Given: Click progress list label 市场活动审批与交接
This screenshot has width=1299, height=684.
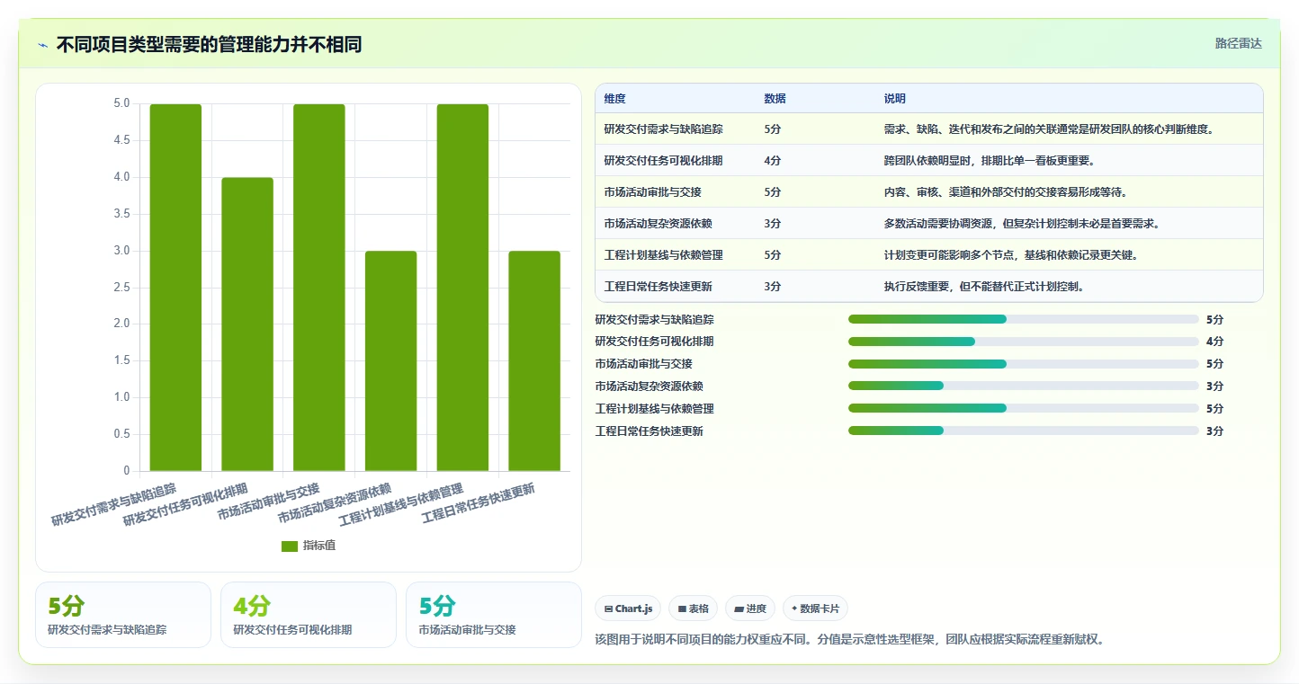Looking at the screenshot, I should [x=644, y=364].
